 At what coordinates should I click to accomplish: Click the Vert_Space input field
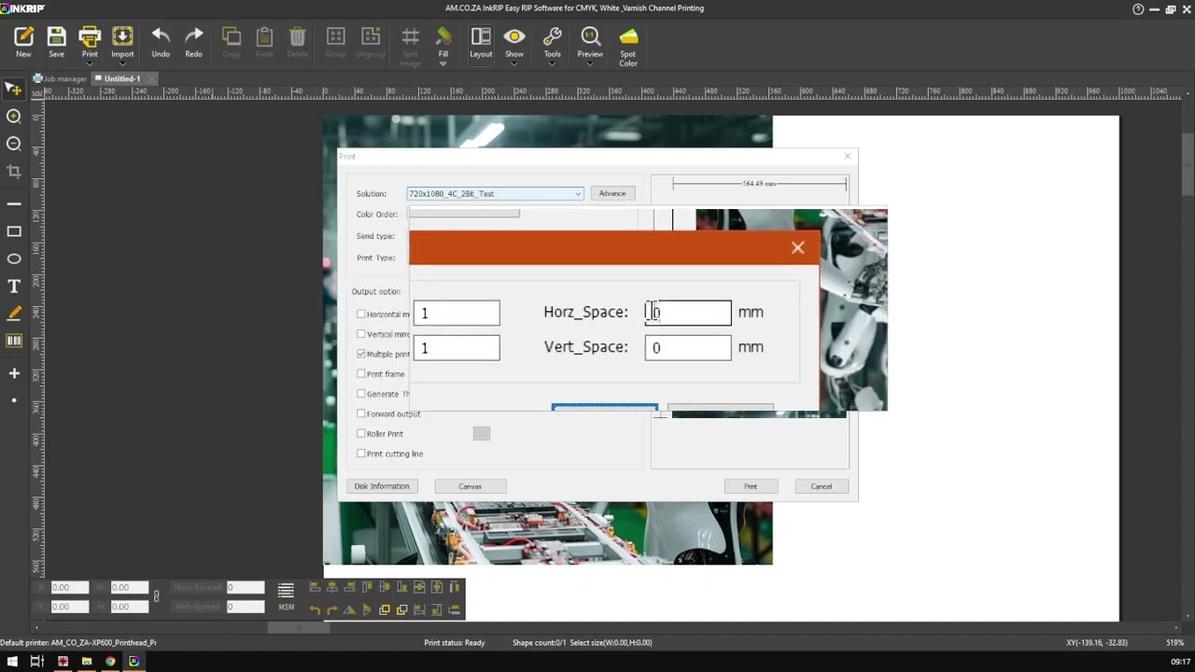(x=688, y=347)
